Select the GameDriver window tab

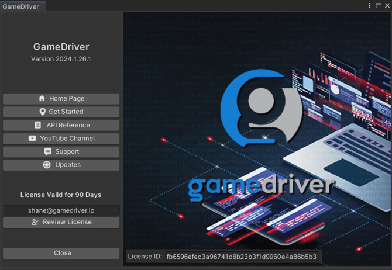point(22,6)
